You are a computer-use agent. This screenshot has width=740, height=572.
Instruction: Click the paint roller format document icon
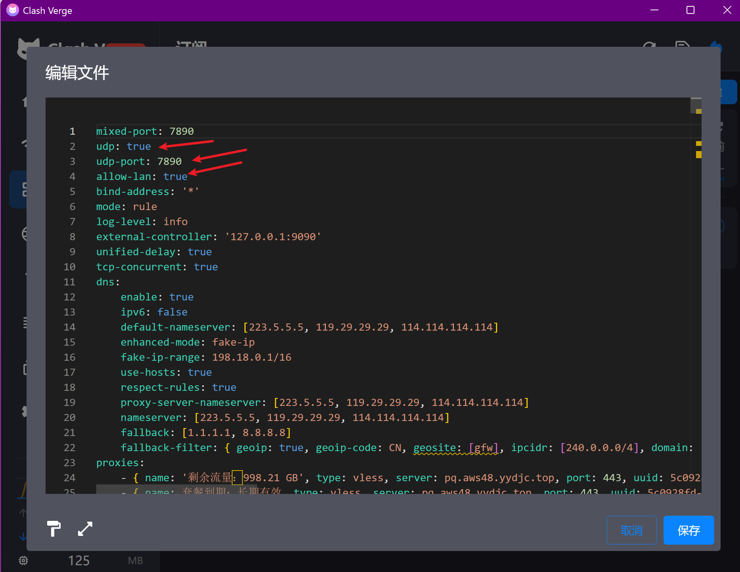53,529
